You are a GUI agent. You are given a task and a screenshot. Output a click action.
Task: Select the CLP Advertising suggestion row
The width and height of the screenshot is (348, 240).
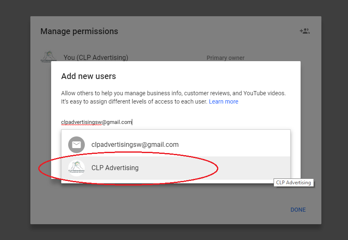tap(176, 168)
